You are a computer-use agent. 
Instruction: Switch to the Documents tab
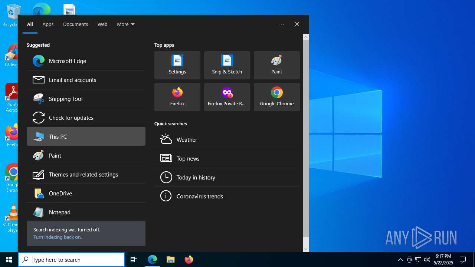click(75, 24)
